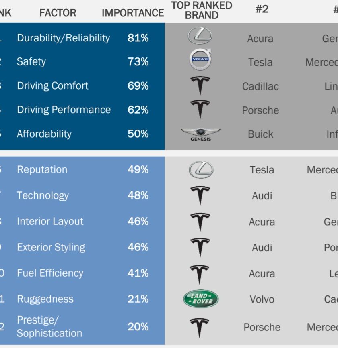Screen dimensions: 338x348
Task: Select the Exterior Styling factor label
Action: [51, 248]
